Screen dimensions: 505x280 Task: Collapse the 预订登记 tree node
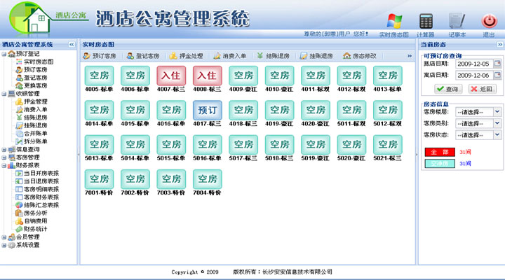(x=4, y=54)
